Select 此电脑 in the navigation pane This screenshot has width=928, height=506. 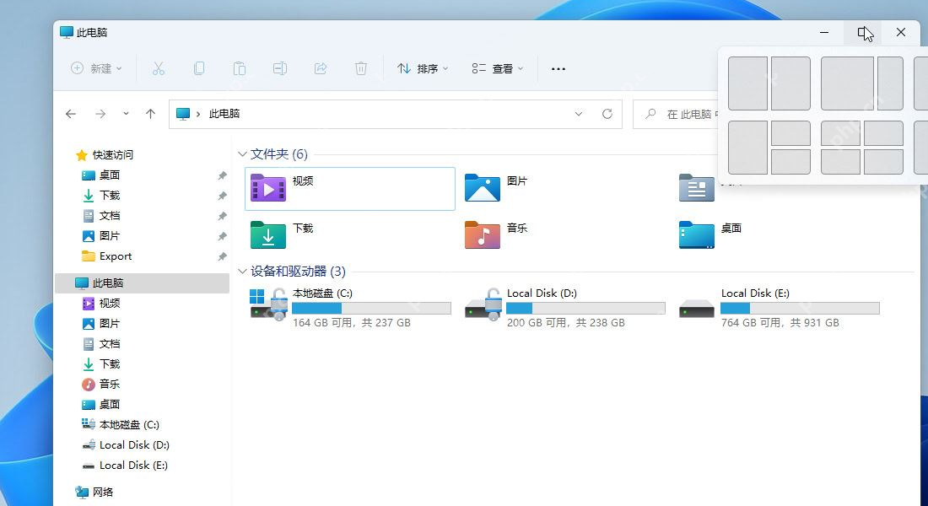tap(142, 283)
